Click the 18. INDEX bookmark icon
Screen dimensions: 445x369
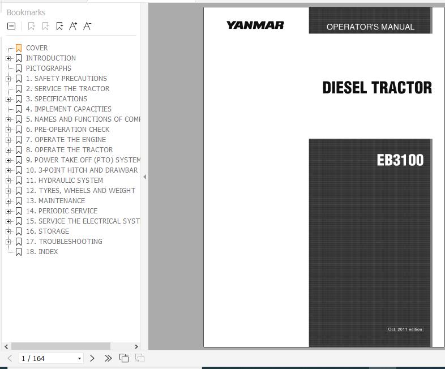click(x=19, y=252)
